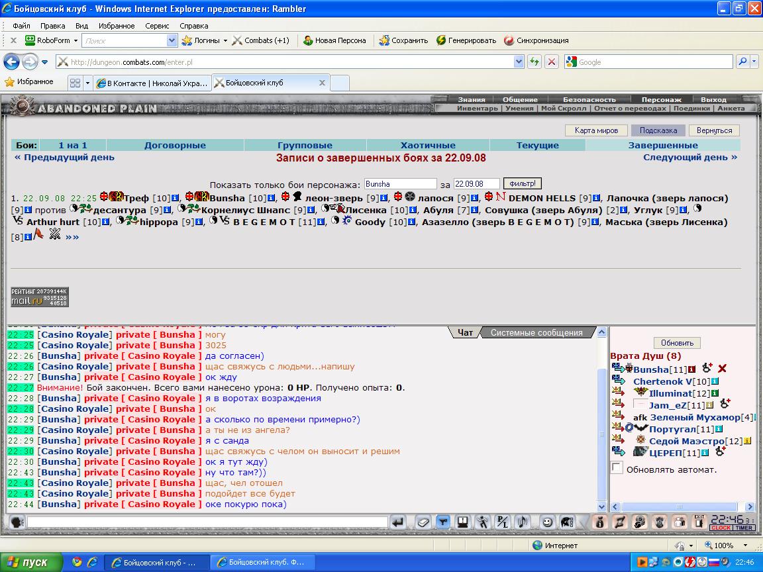
Task: Switch to the 1 на 1 fights tab
Action: click(72, 145)
